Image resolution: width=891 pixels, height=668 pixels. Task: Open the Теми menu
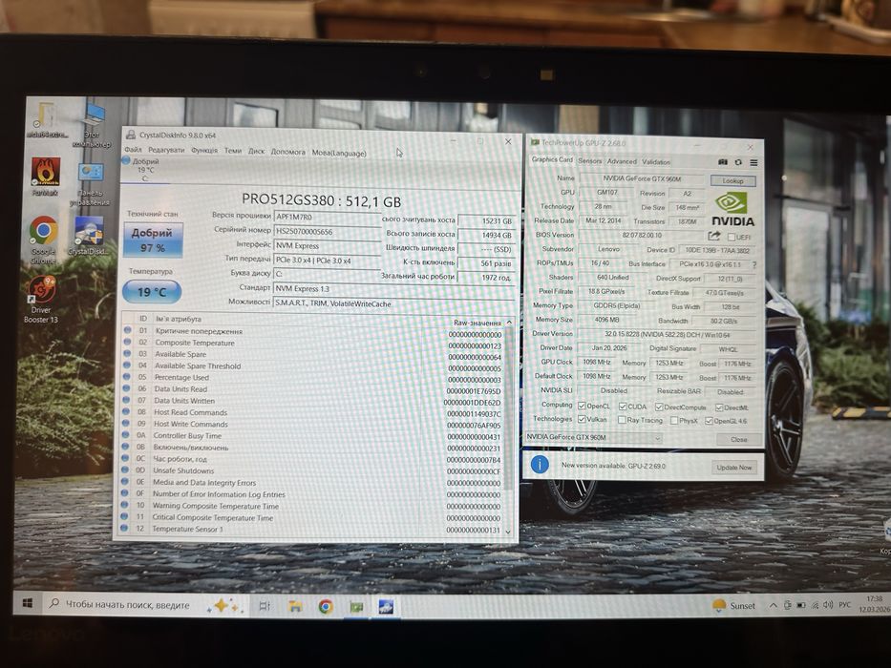[x=233, y=151]
